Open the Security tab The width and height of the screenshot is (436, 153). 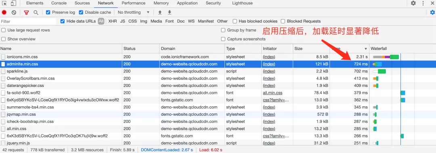tap(213, 3)
